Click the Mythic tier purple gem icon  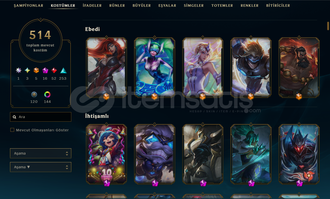click(45, 70)
